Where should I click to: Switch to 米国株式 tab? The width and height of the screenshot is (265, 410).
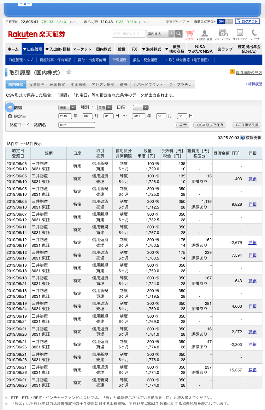coord(58,85)
